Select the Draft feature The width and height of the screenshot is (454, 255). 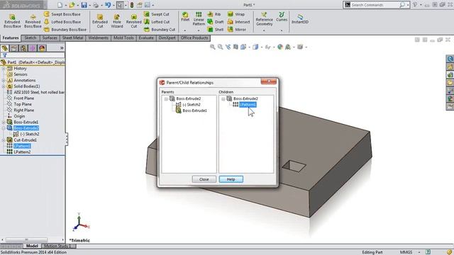point(216,22)
